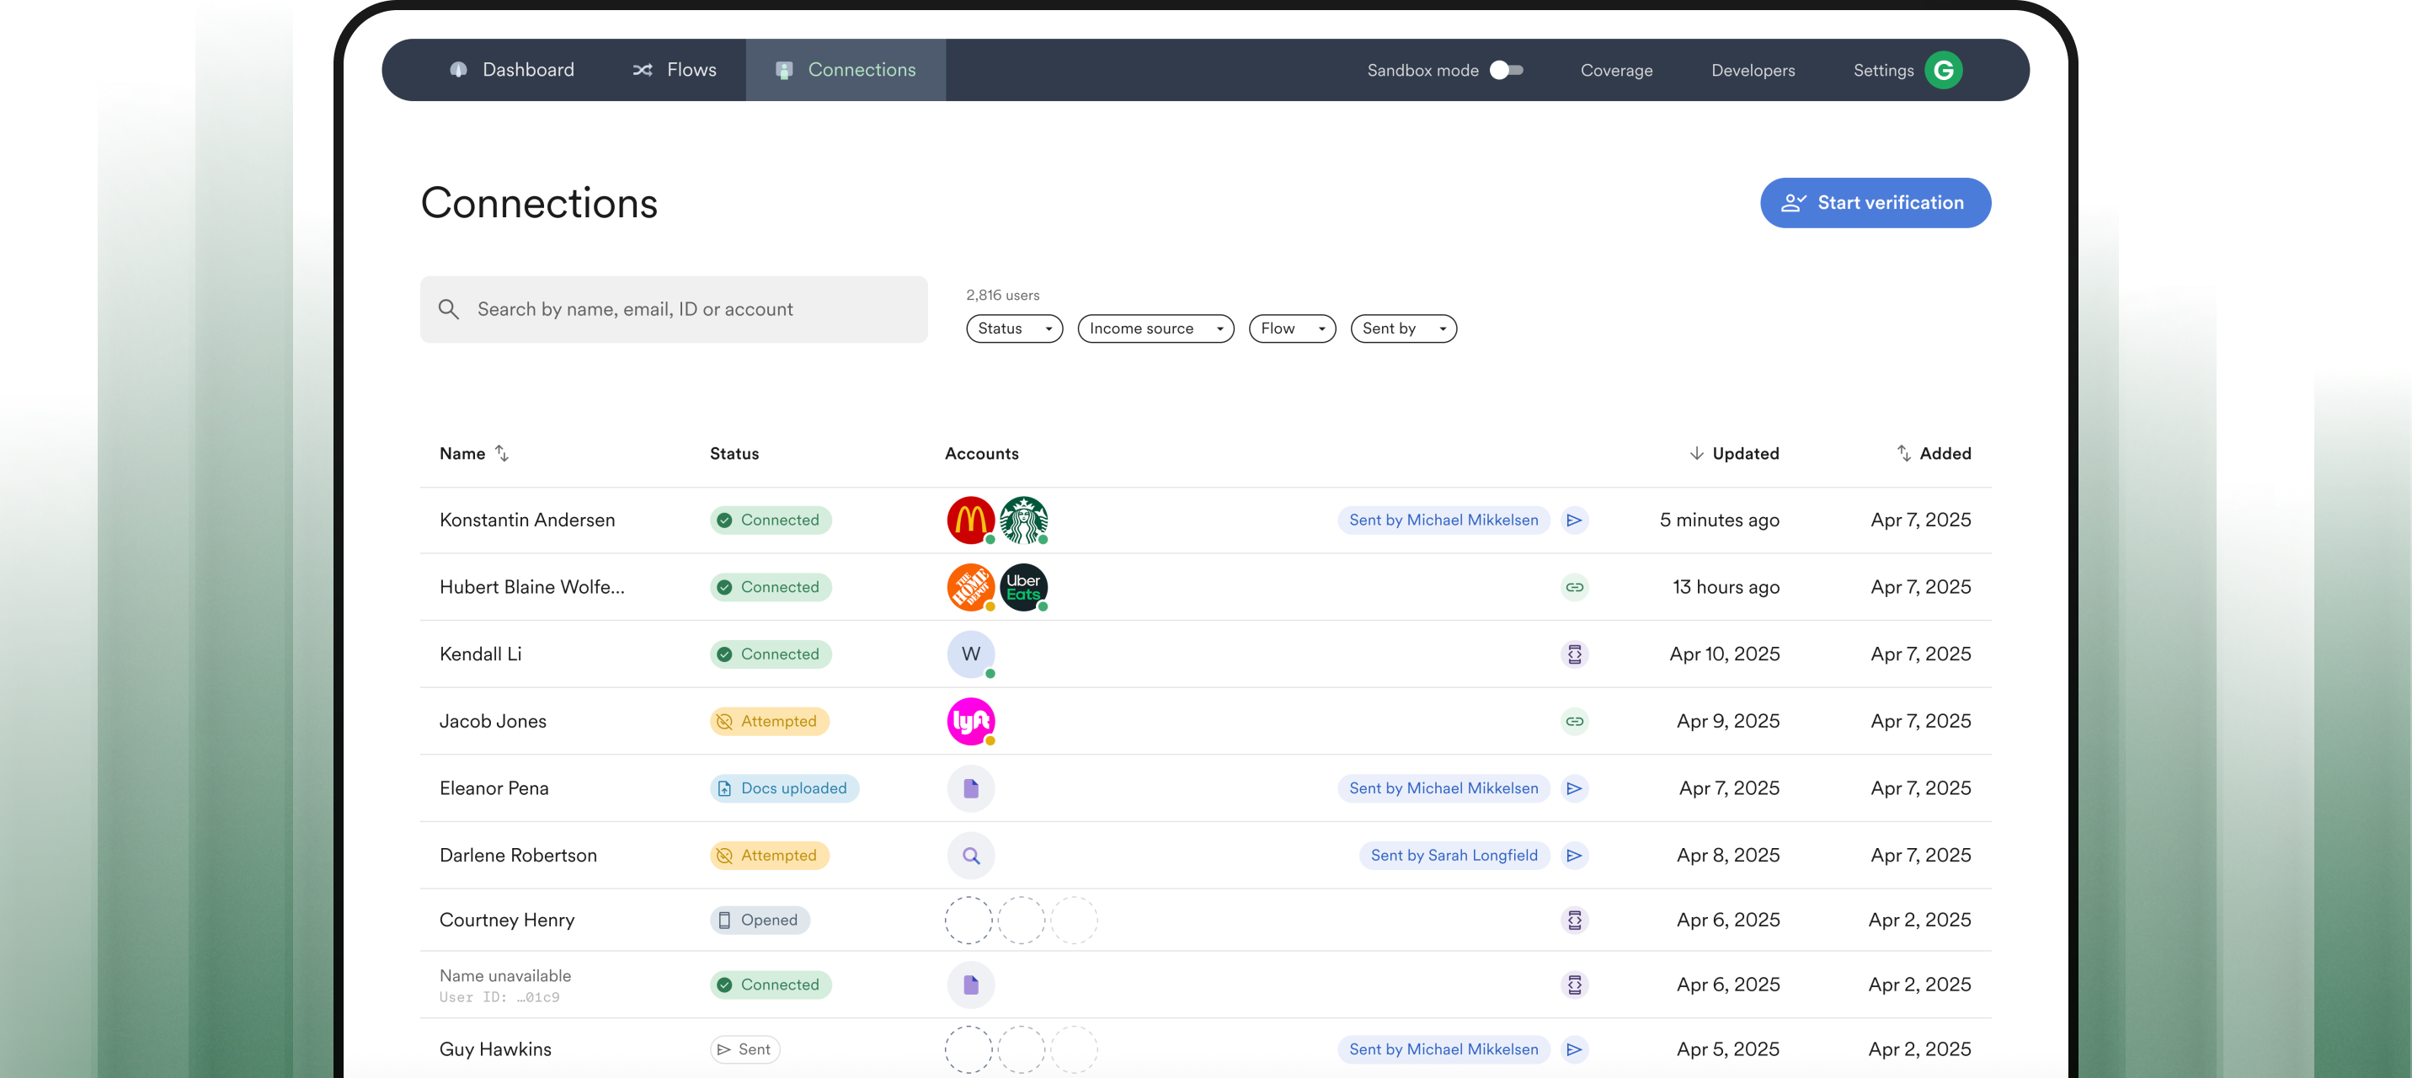Viewport: 2412px width, 1078px height.
Task: Click the green G profile avatar
Action: (1943, 70)
